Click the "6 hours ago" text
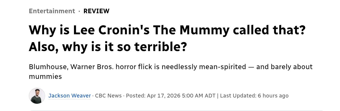 point(273,96)
